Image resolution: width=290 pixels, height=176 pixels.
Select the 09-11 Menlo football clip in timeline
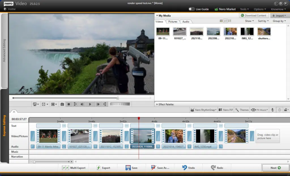tap(48, 136)
